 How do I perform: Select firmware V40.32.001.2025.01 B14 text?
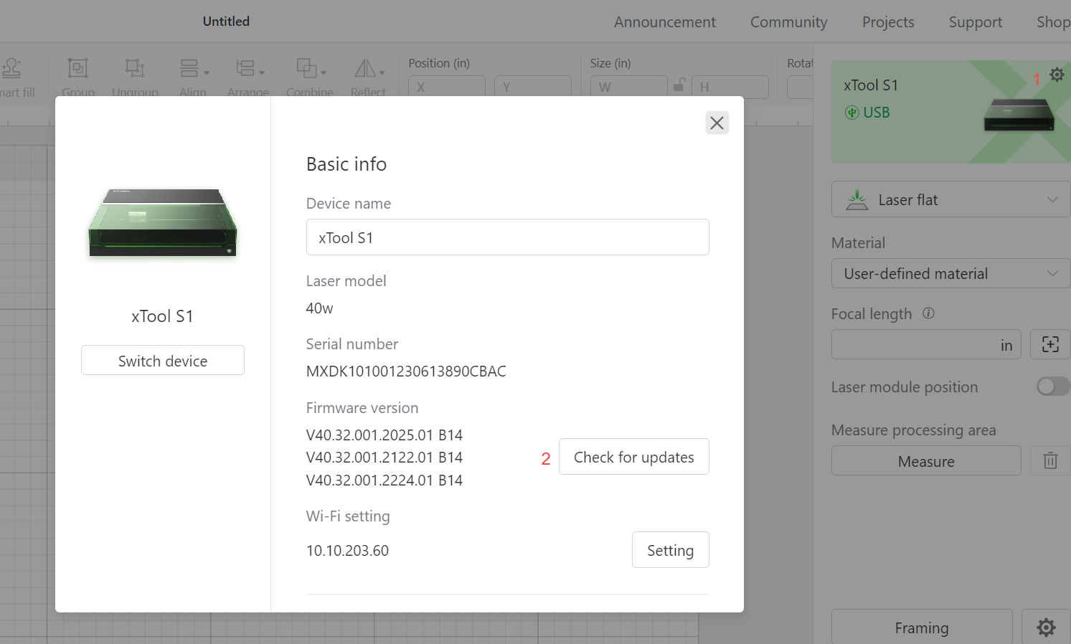384,435
